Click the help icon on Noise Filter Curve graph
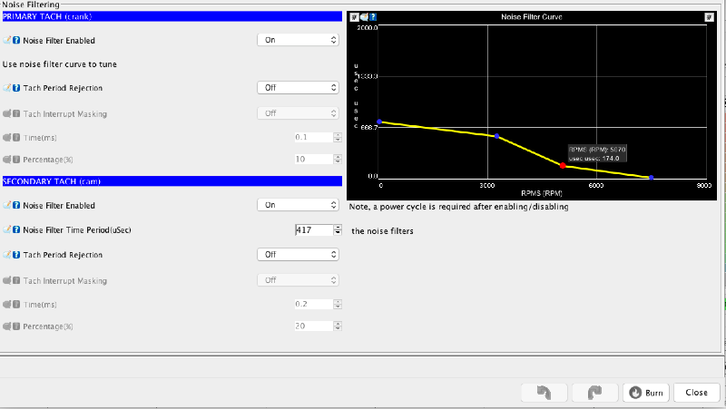The width and height of the screenshot is (726, 409). click(x=373, y=17)
